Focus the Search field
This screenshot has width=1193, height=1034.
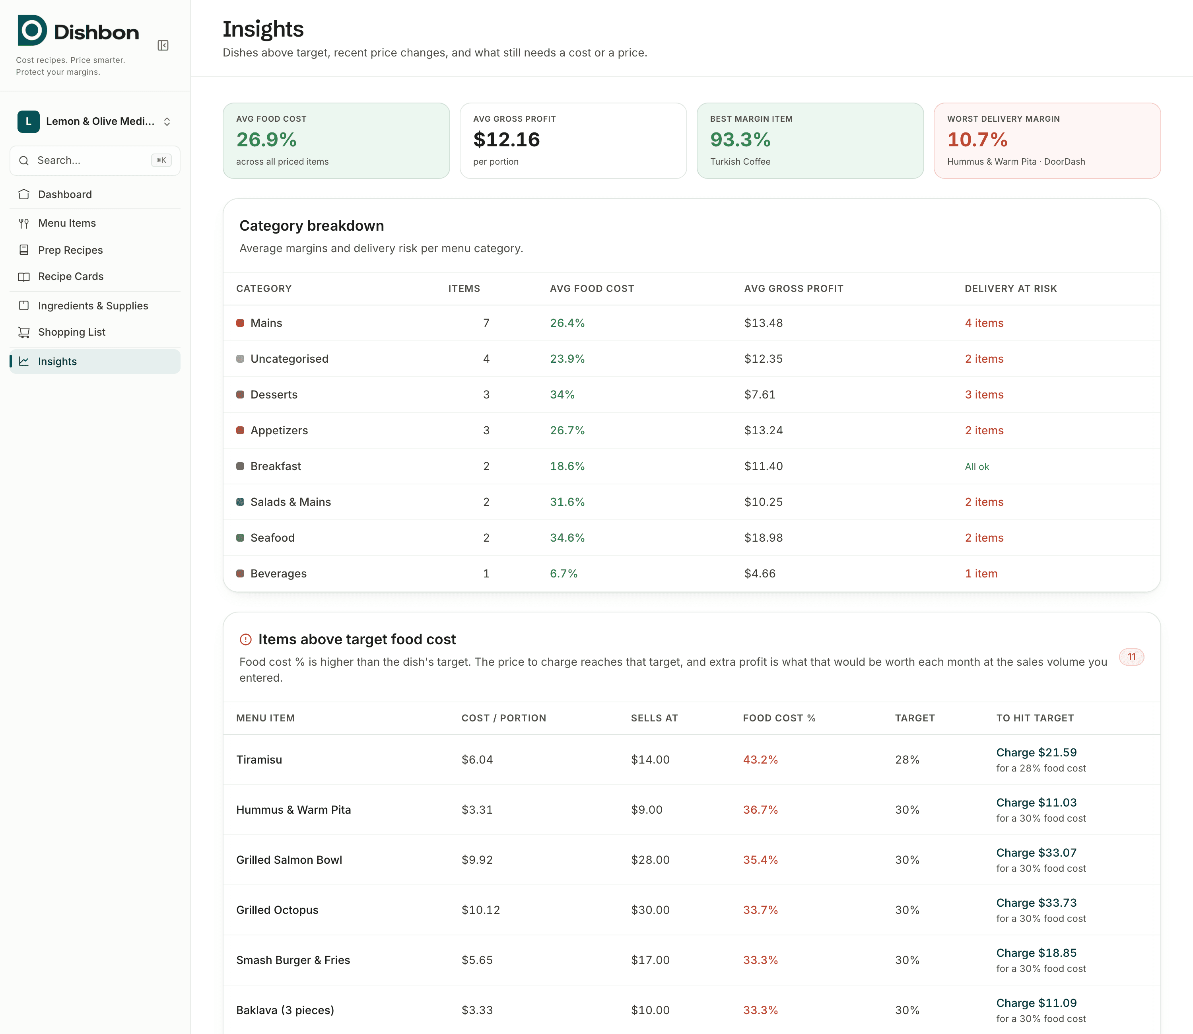[95, 160]
